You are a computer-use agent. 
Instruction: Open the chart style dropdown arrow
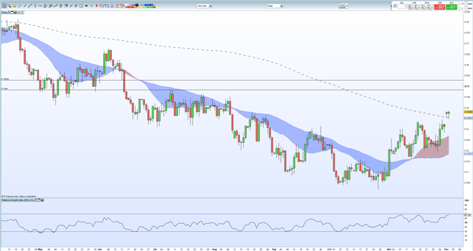point(347,6)
